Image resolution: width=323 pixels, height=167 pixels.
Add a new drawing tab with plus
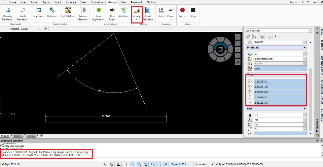click(x=46, y=29)
